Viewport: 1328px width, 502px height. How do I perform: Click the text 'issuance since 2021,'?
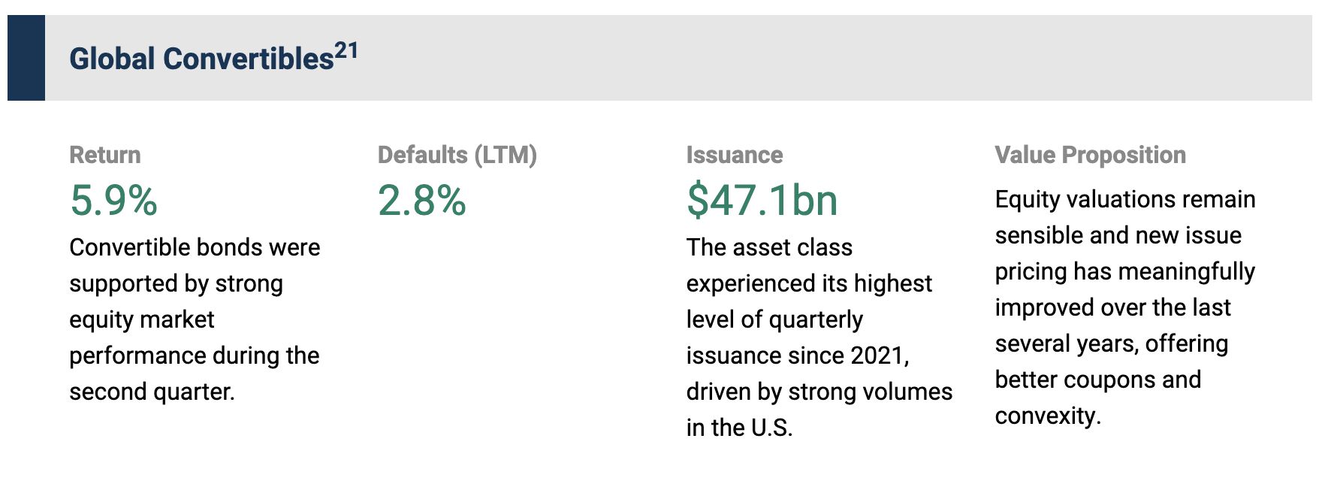click(x=798, y=355)
